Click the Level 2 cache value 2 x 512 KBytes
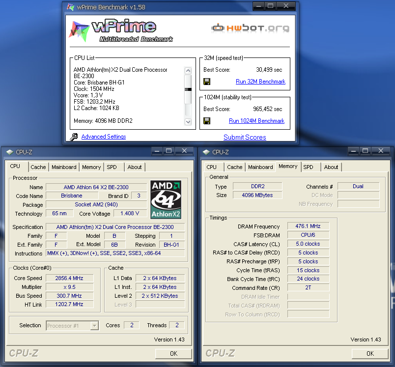Viewport: 395px width, 367px height. (160, 296)
